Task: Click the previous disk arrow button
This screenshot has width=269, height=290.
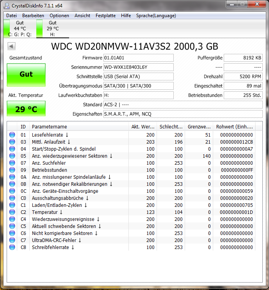Action: (x=11, y=46)
